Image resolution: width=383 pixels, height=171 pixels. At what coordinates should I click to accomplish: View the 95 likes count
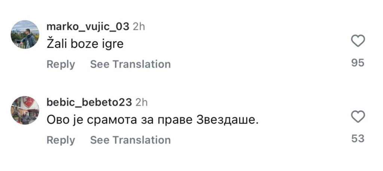tap(358, 63)
